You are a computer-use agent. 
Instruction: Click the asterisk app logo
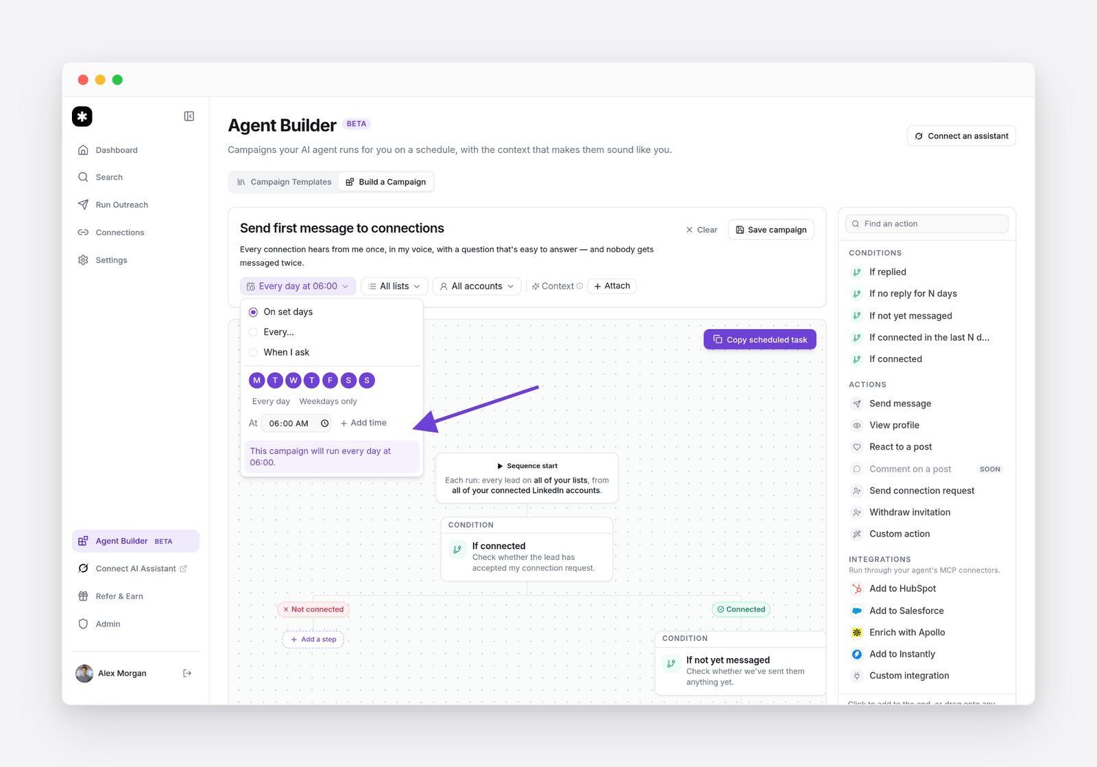point(82,117)
